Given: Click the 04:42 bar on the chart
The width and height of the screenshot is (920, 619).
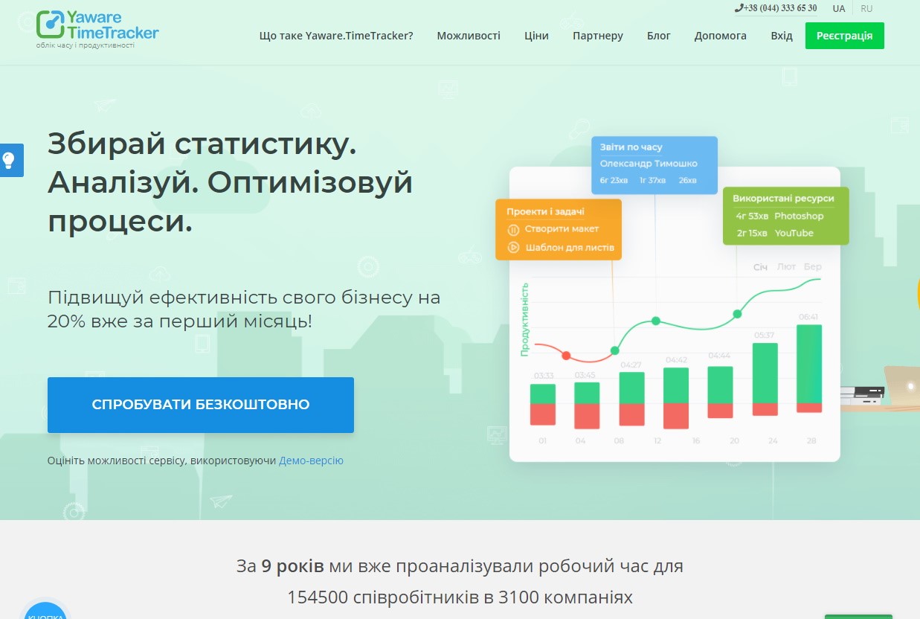Looking at the screenshot, I should point(676,398).
